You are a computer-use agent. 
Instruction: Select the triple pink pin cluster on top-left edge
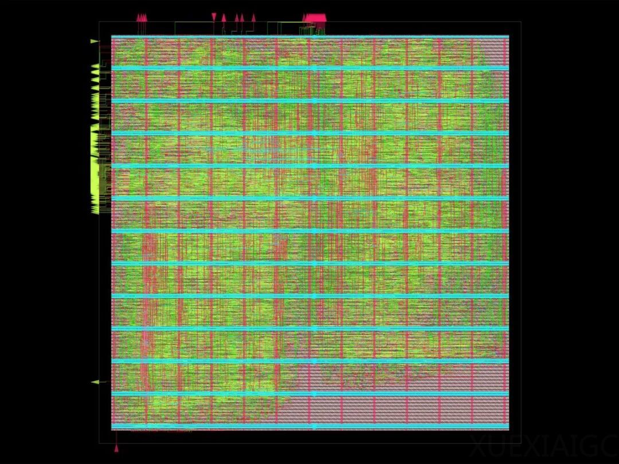pos(141,17)
